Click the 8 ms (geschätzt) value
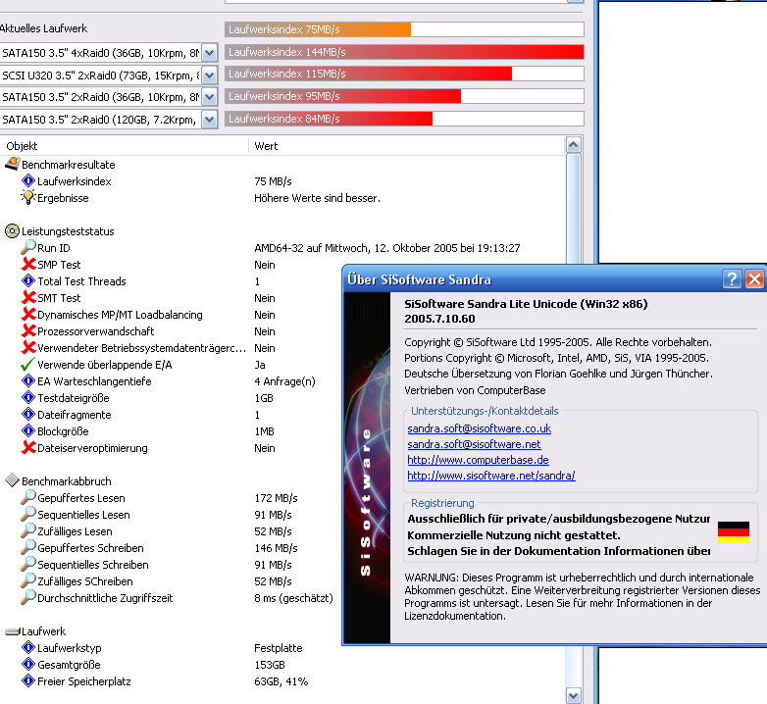The image size is (767, 704). coord(293,598)
